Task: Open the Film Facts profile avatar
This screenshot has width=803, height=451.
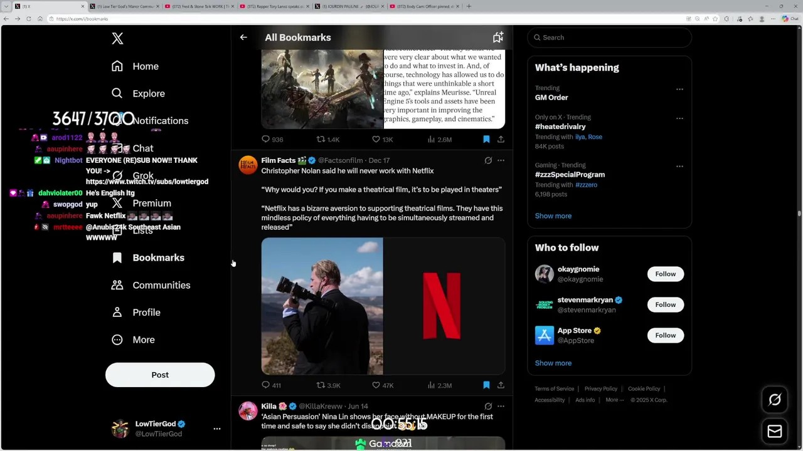Action: [248, 165]
